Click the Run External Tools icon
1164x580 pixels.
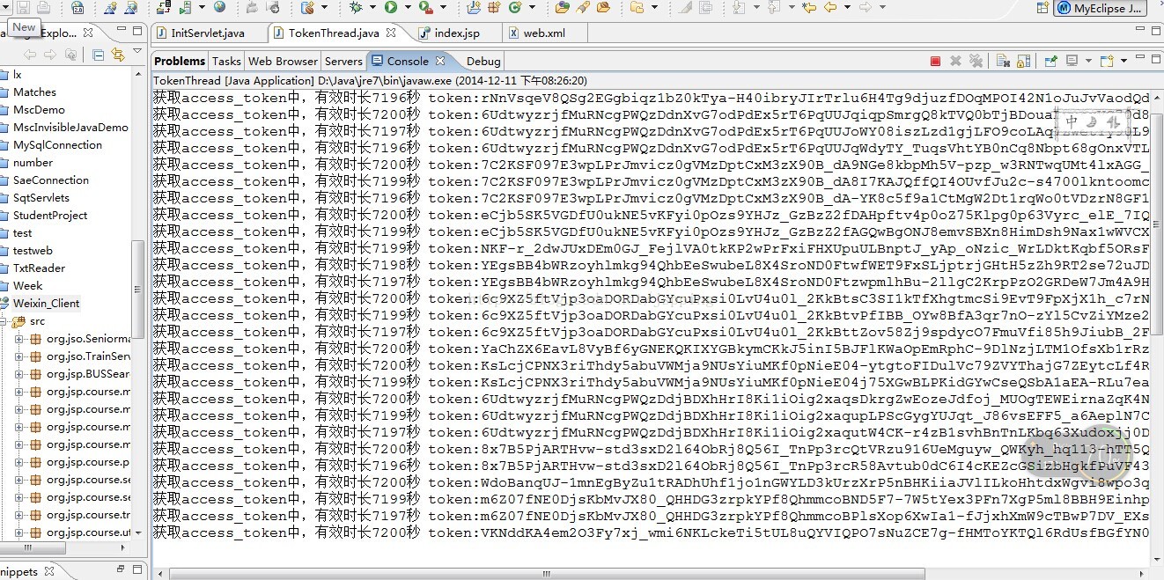coord(425,7)
